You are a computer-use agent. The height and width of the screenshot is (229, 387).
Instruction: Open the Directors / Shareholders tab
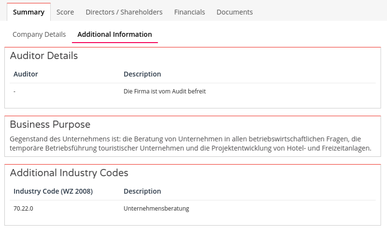[124, 12]
